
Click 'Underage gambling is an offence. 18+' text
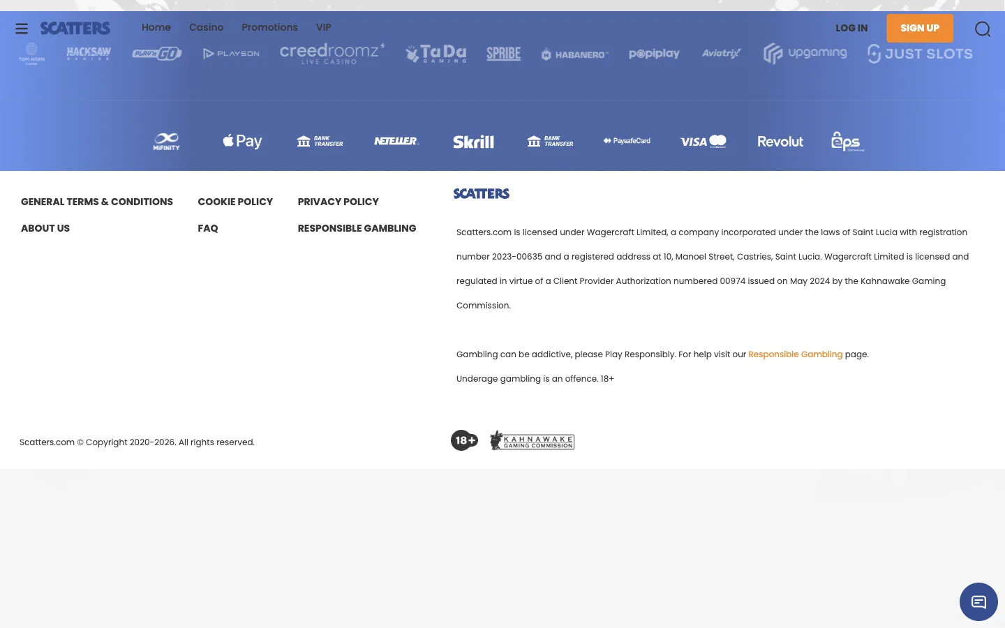(535, 379)
